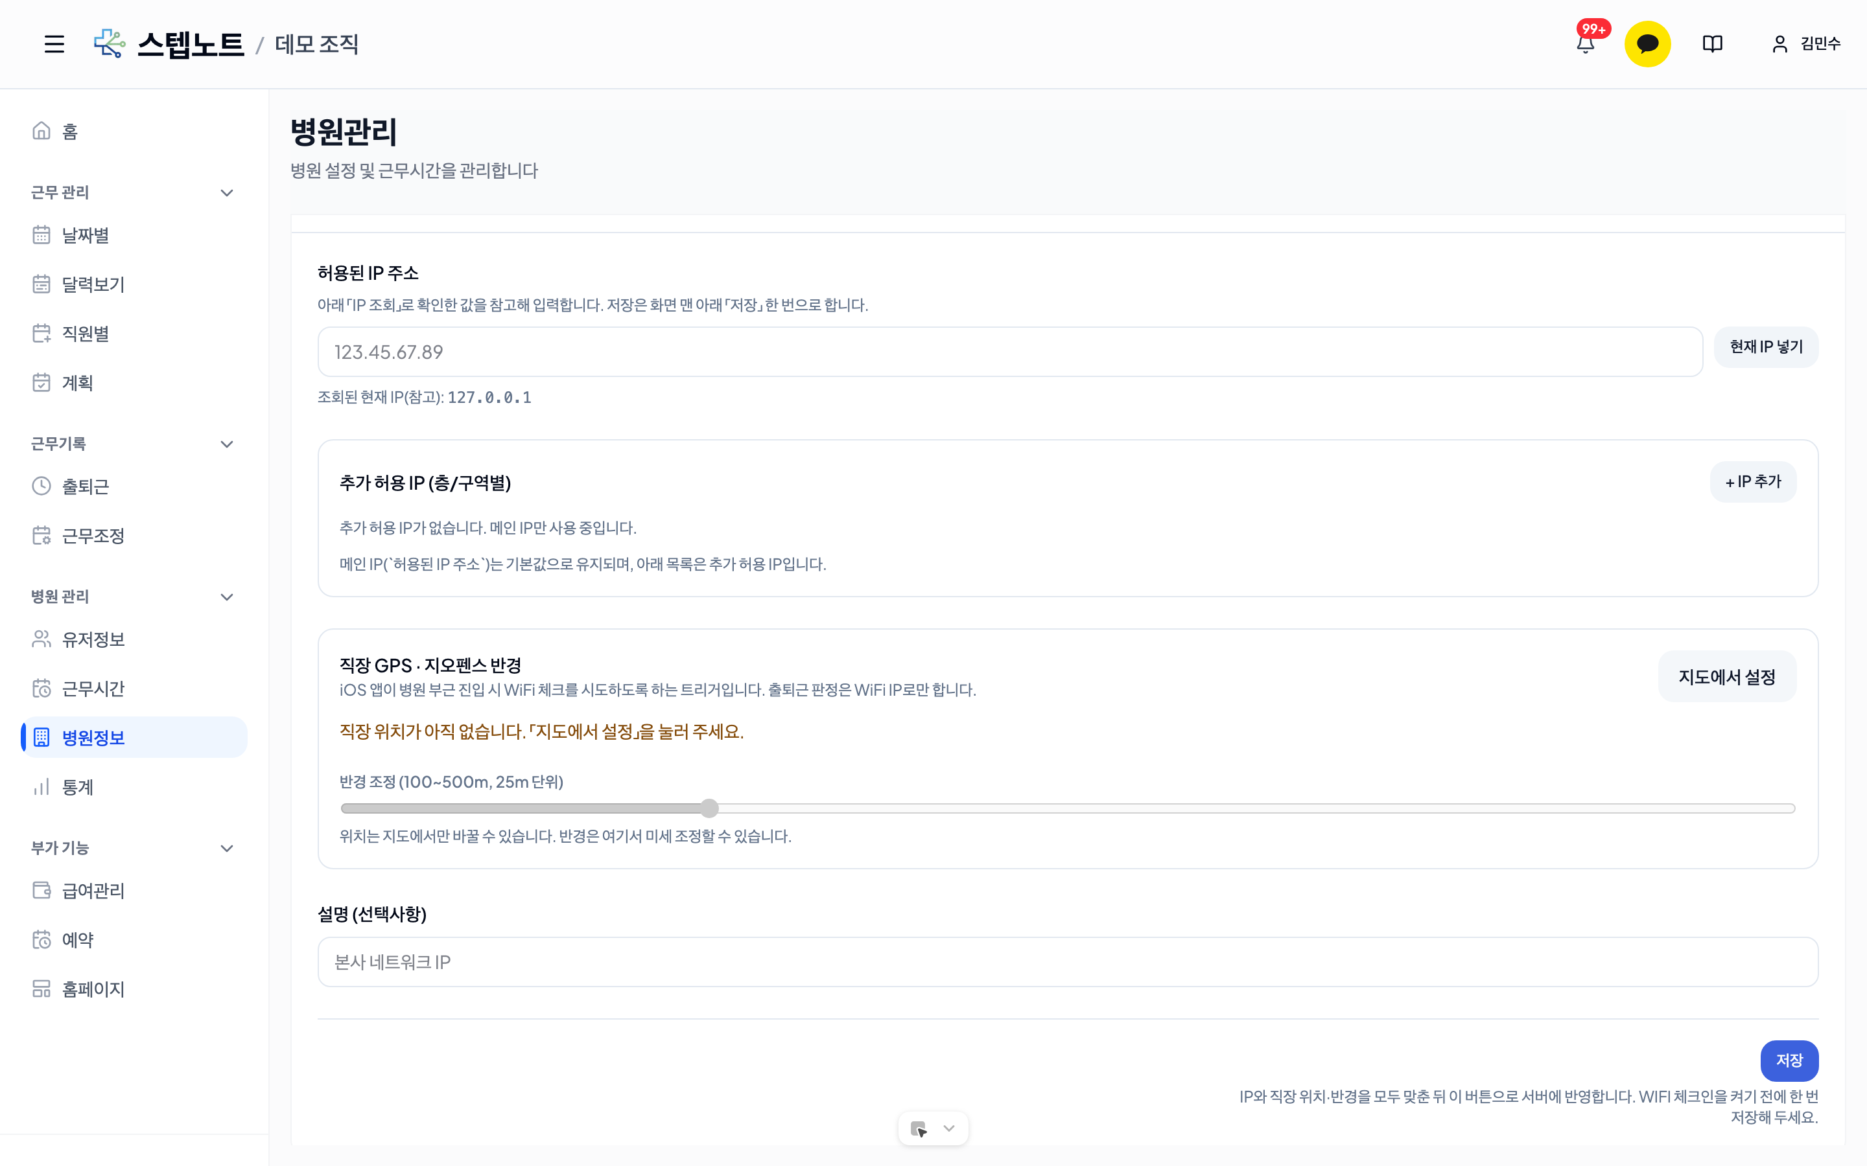Screen dimensions: 1867x1166
Task: Click the 날짜별 calendar icon
Action: coord(41,234)
